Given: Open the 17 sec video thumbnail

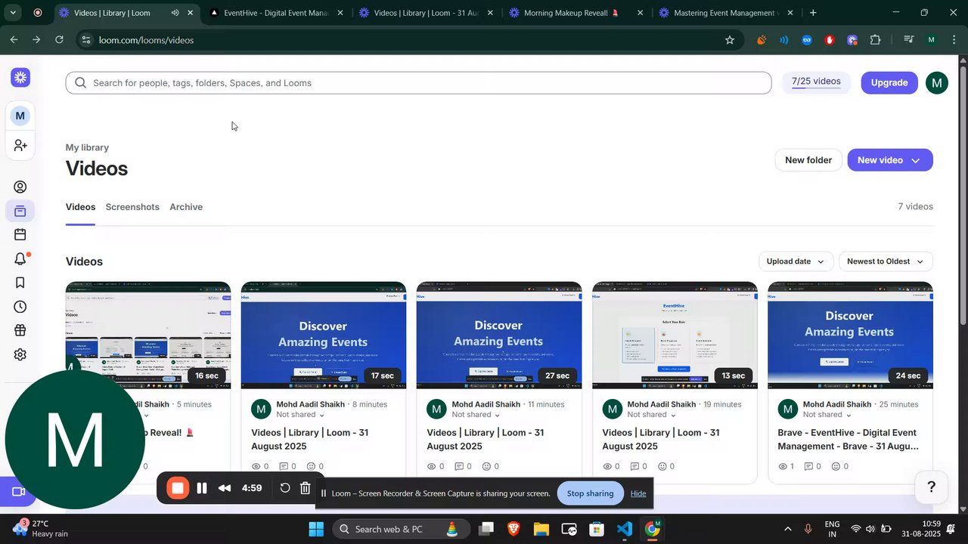Looking at the screenshot, I should [324, 335].
